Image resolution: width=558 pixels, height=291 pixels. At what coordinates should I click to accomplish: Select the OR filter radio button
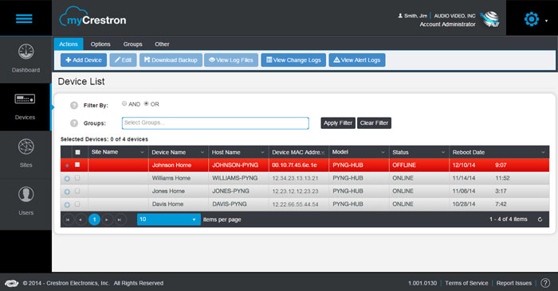tap(146, 103)
